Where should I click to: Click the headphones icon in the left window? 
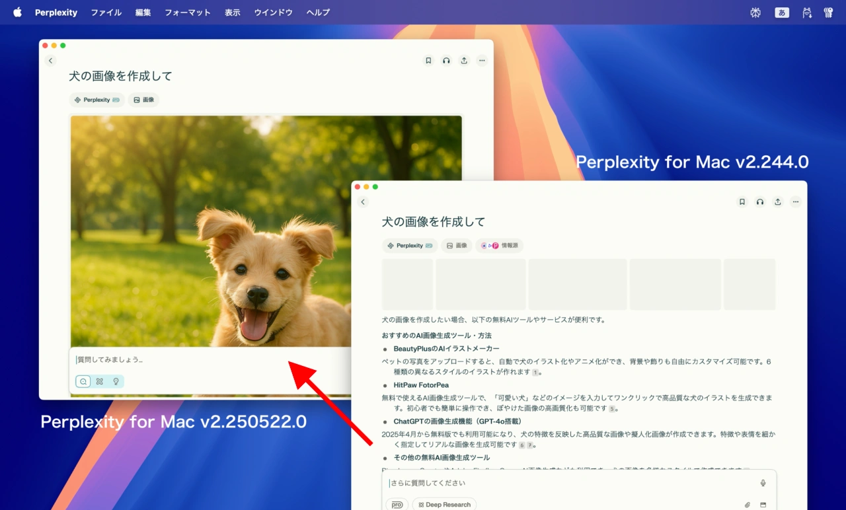pyautogui.click(x=446, y=61)
